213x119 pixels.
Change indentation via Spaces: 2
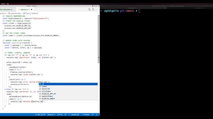(x=51, y=115)
